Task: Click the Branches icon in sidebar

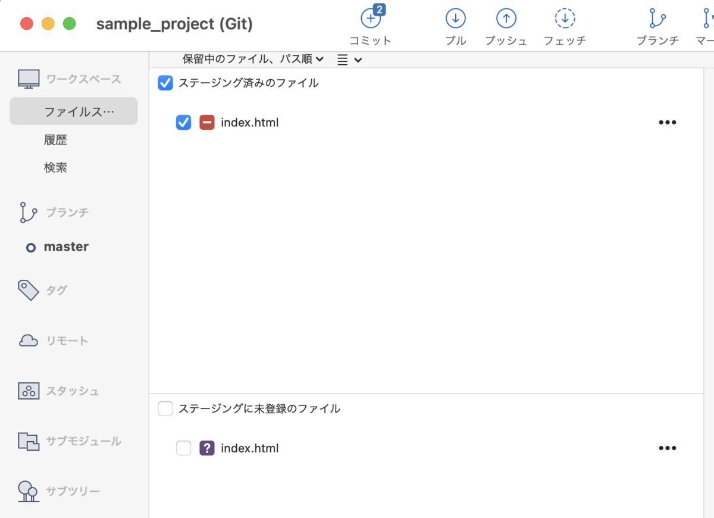Action: click(x=27, y=213)
